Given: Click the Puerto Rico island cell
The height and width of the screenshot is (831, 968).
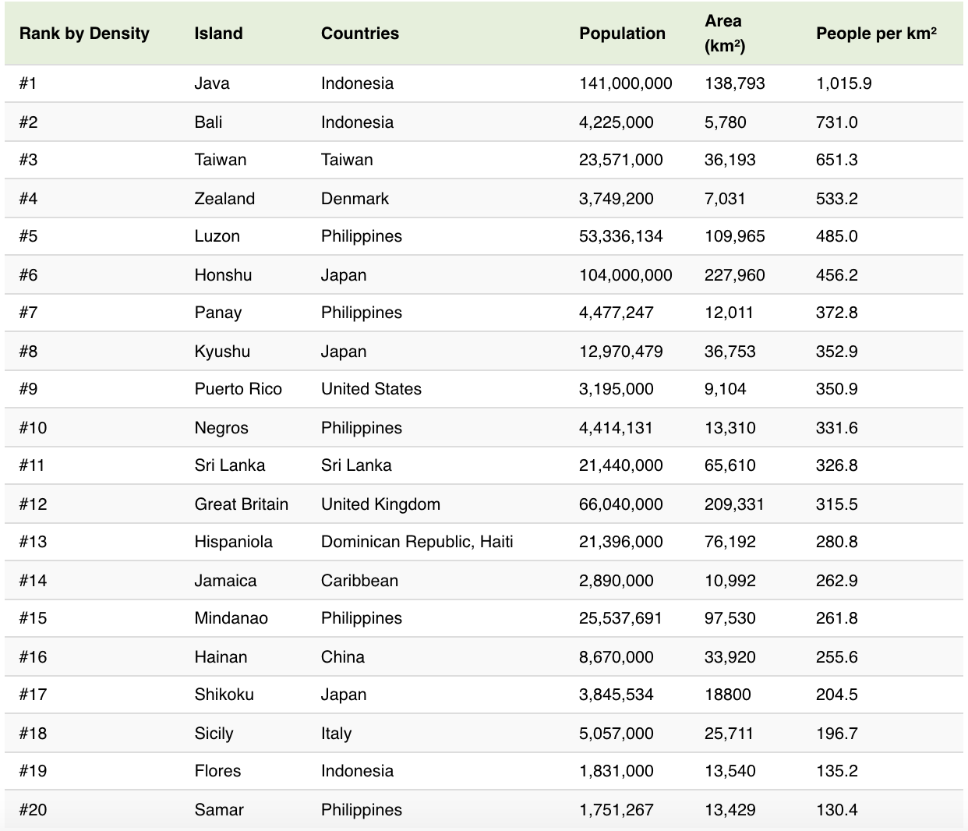Looking at the screenshot, I should click(x=238, y=389).
